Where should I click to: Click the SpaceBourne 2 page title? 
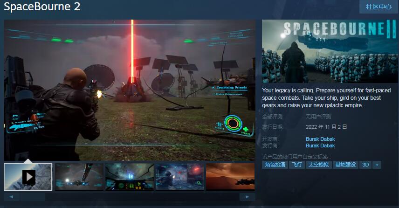click(42, 7)
